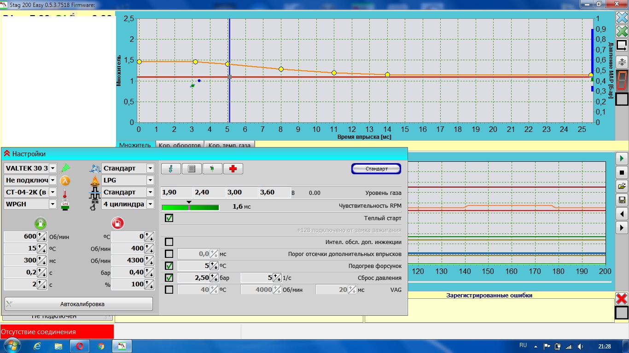Open the Стандарт dropdown below LPG
Image resolution: width=629 pixels, height=353 pixels.
[150, 192]
